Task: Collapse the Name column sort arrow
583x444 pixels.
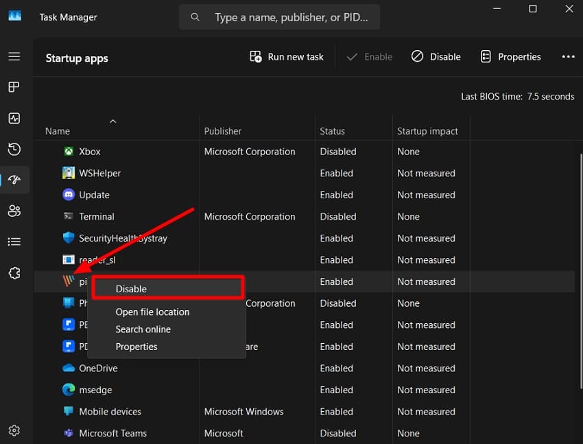Action: click(x=114, y=120)
